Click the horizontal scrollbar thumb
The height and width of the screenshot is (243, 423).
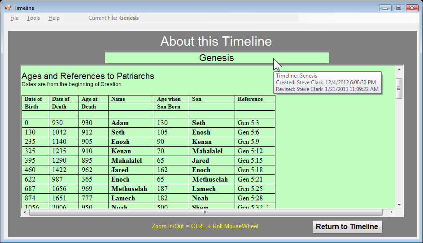(x=205, y=212)
